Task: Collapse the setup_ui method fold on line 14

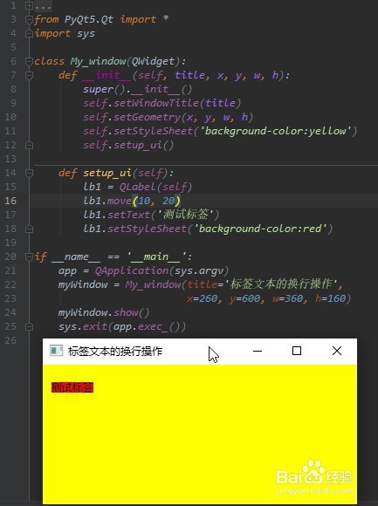Action: coord(29,173)
